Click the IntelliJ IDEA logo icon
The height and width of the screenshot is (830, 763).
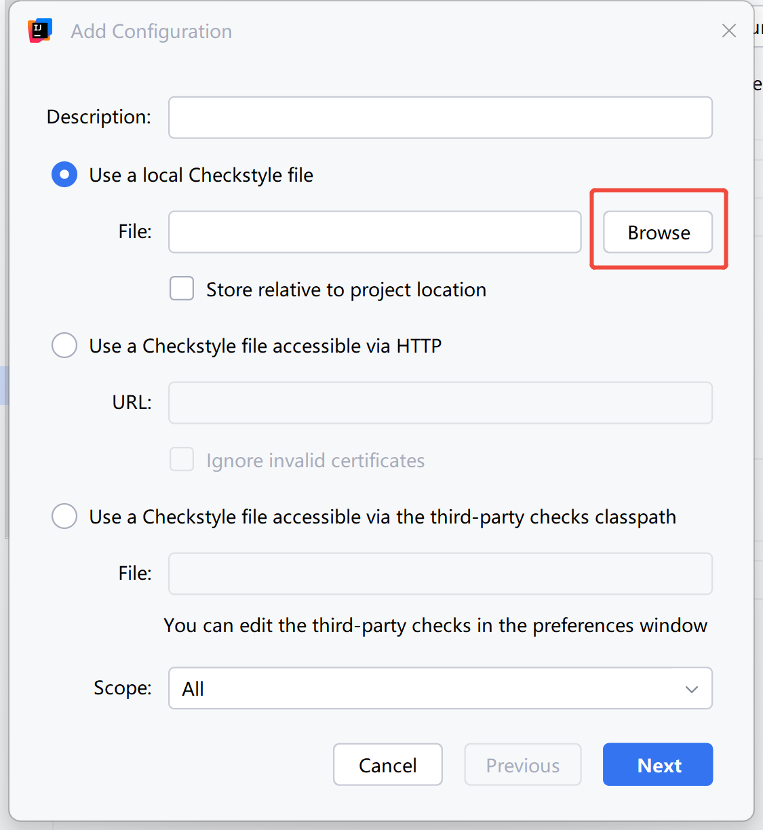click(x=40, y=31)
